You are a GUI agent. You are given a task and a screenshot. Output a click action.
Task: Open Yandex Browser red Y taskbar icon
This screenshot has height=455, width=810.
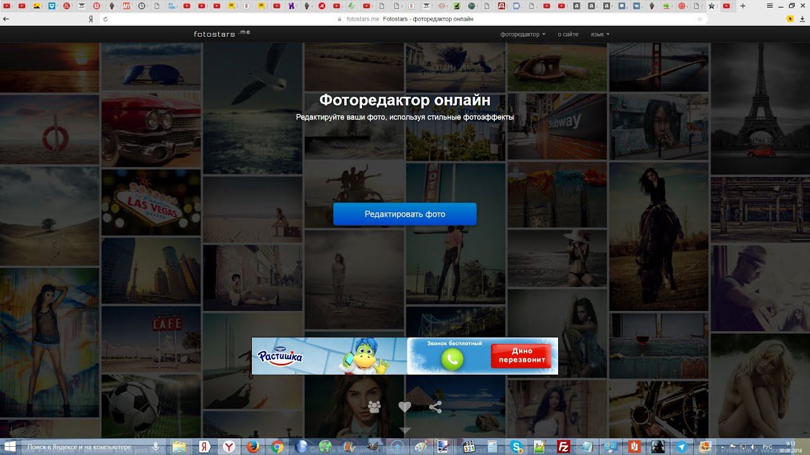tap(229, 447)
